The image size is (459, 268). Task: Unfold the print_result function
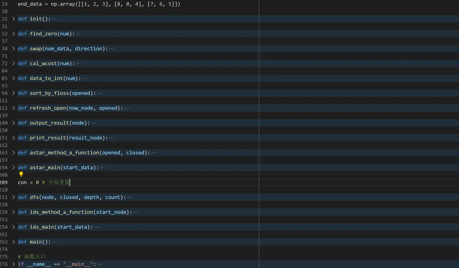pos(13,138)
